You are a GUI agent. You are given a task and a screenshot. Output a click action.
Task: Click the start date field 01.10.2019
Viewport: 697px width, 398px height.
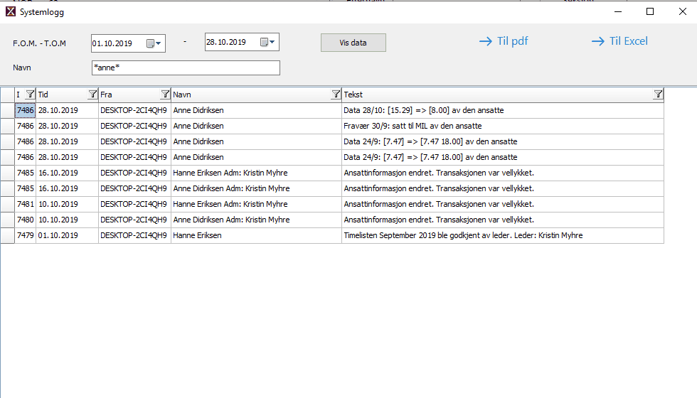point(117,43)
